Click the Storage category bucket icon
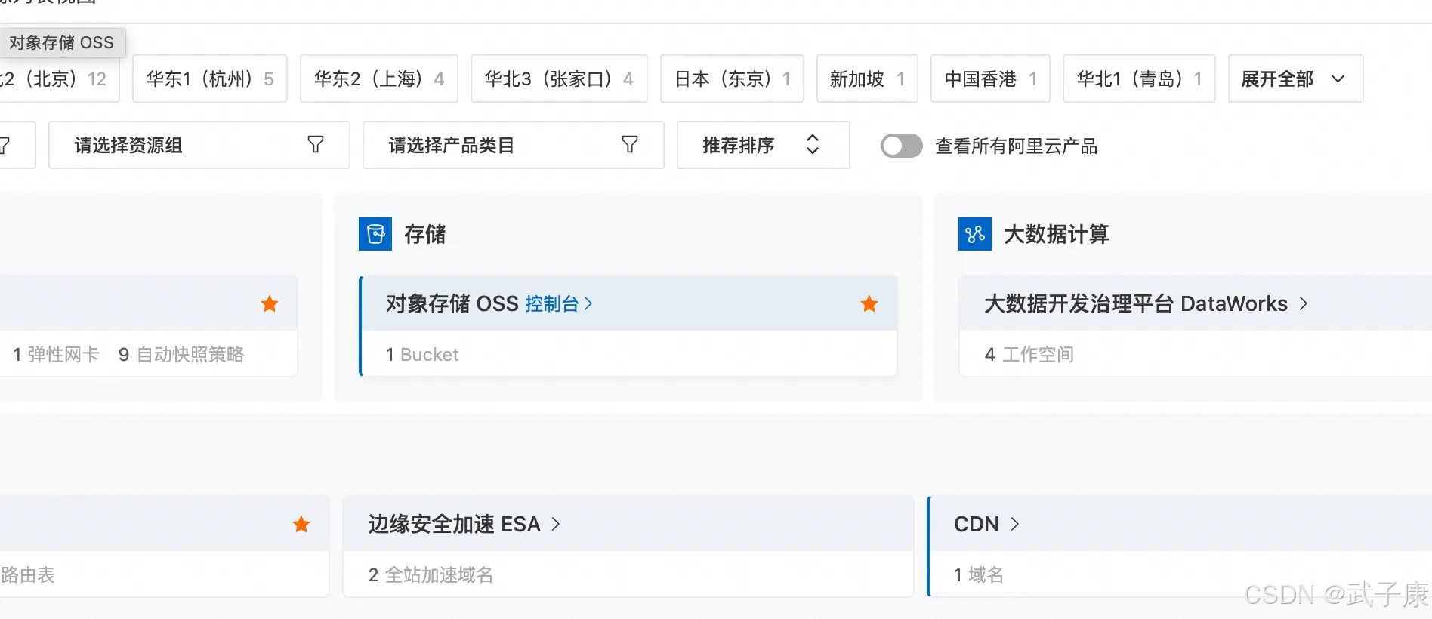1432x619 pixels. point(375,234)
